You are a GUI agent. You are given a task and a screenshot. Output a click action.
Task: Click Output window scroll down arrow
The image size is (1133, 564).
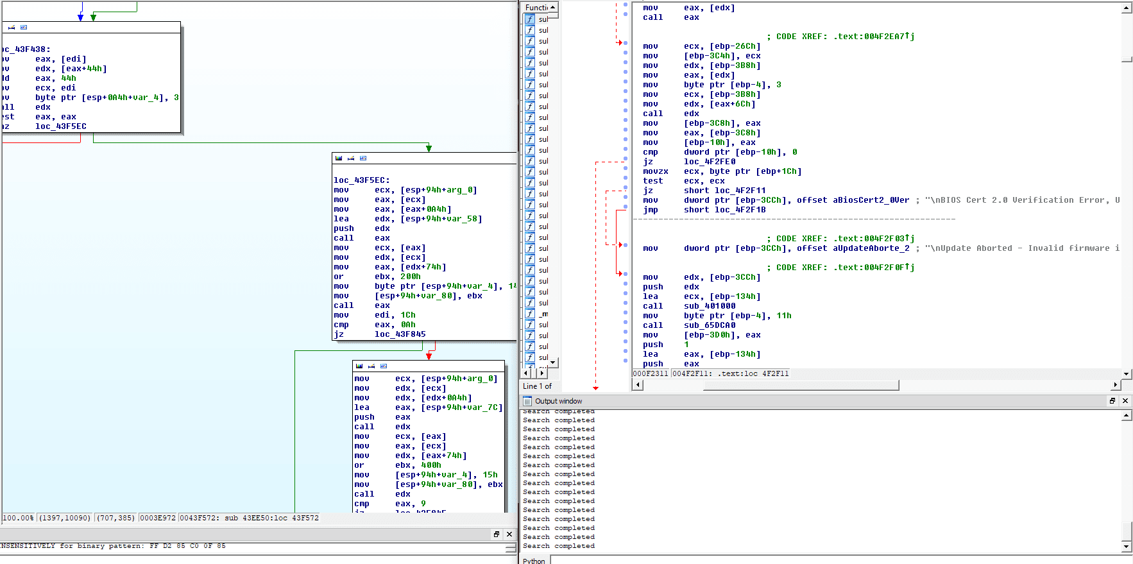pos(1127,547)
